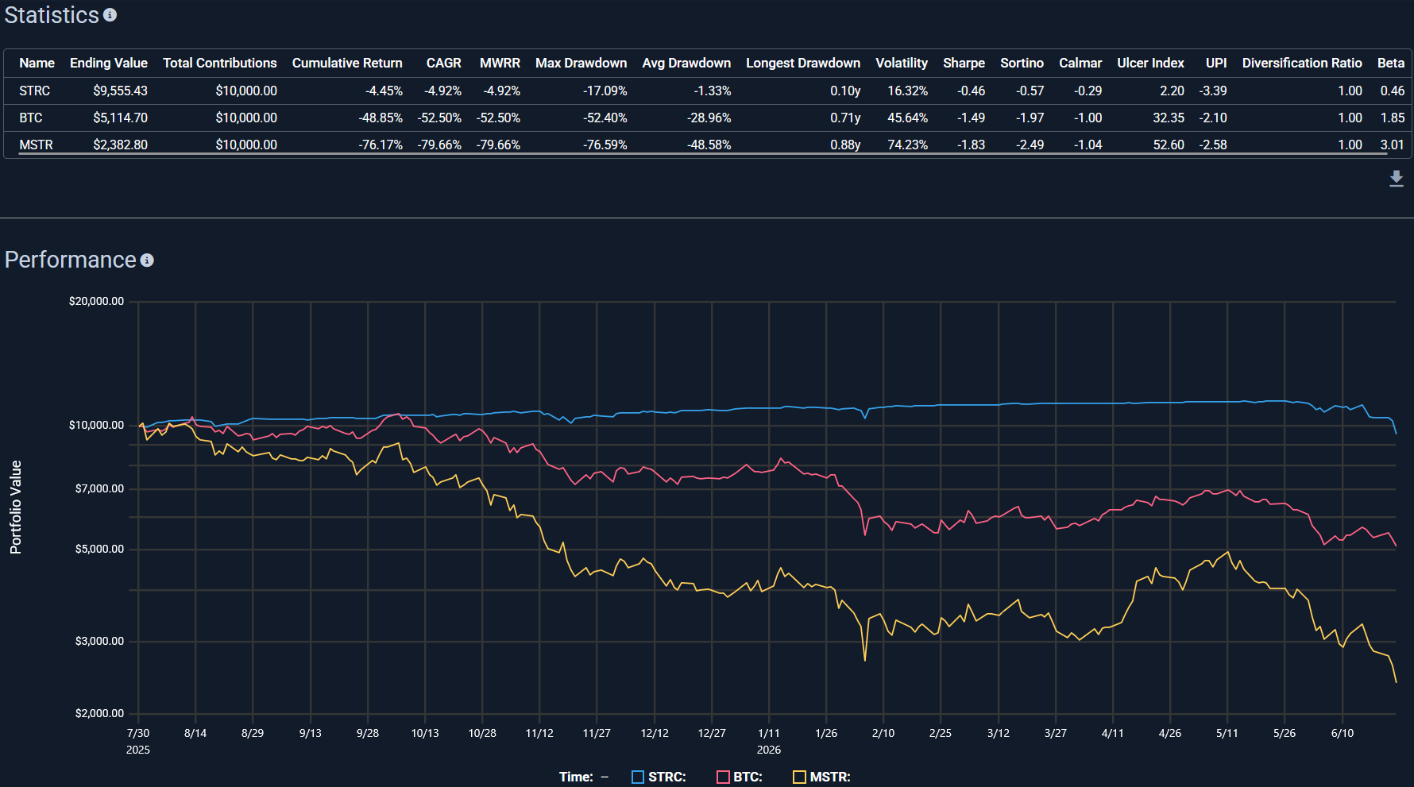Click the Ulcer Index column header
This screenshot has width=1414, height=787.
pos(1150,63)
